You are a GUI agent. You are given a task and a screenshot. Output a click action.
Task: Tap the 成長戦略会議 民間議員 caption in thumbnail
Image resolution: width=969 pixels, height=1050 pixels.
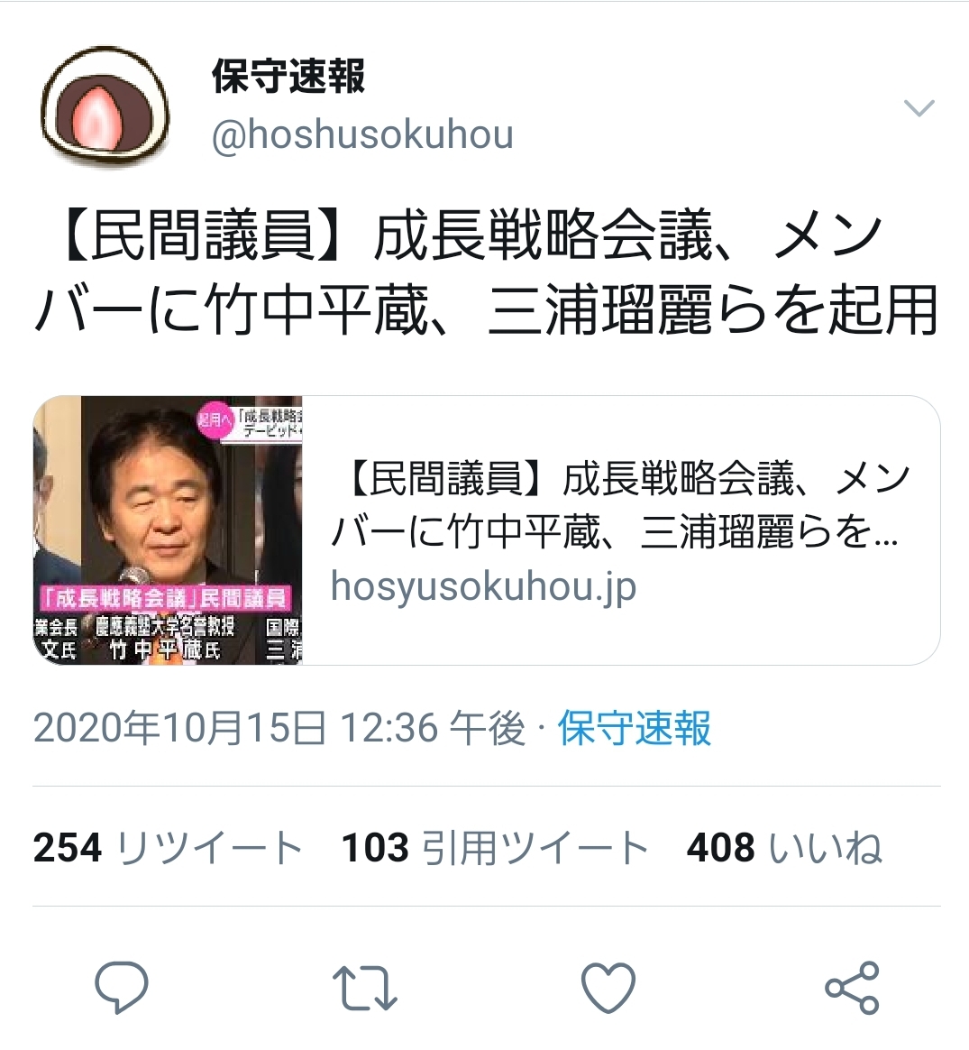tap(165, 598)
